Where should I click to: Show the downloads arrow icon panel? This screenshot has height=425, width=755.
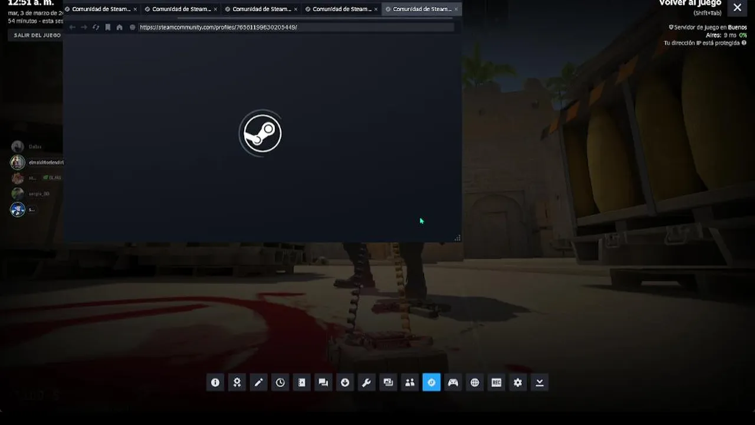point(345,382)
